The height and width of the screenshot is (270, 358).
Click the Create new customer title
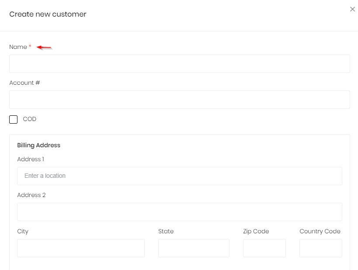(x=48, y=14)
